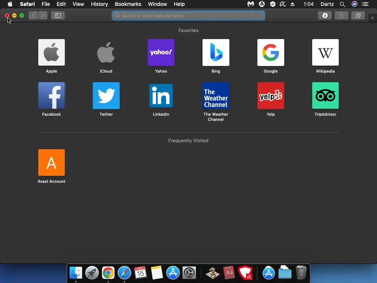Open Spotlight search magnifier

point(342,4)
